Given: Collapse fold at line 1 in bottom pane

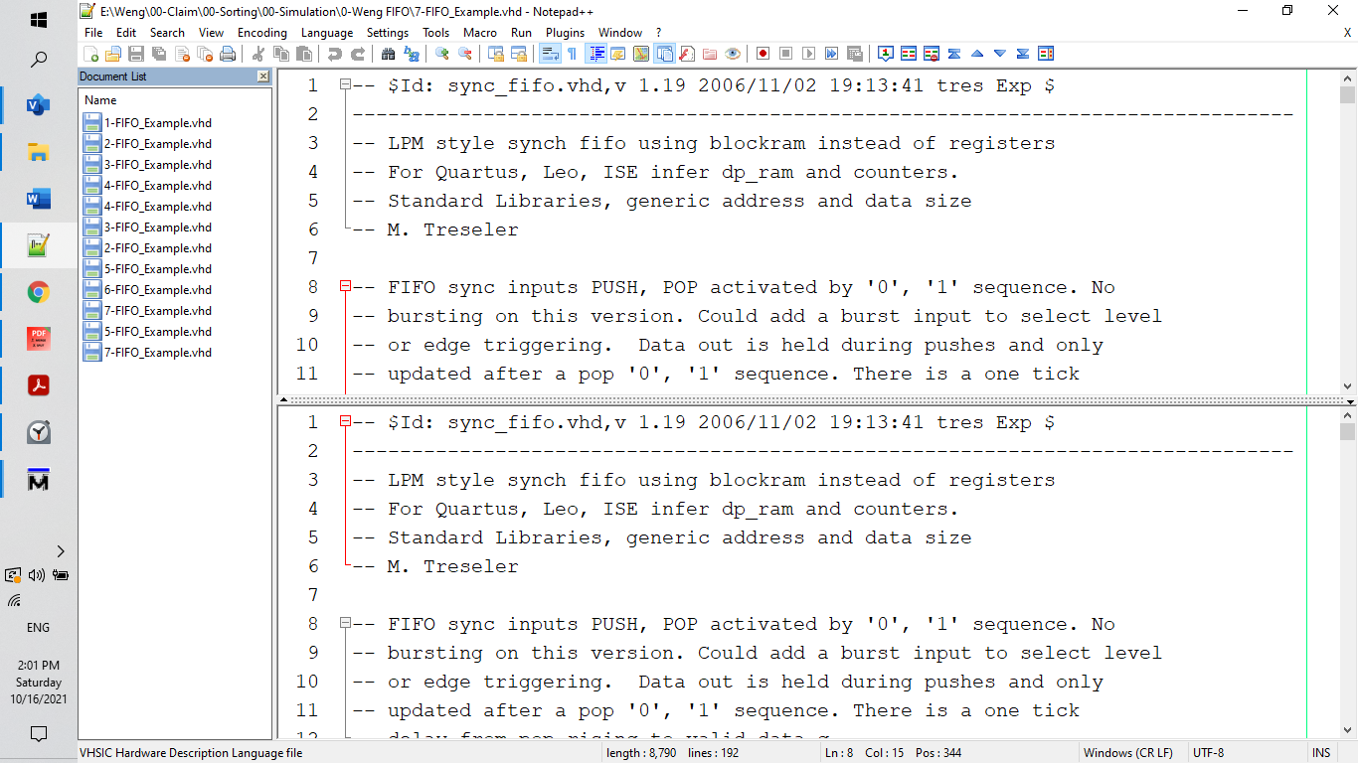Looking at the screenshot, I should pyautogui.click(x=345, y=421).
